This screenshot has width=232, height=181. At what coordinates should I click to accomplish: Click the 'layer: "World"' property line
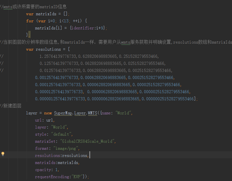[52, 127]
